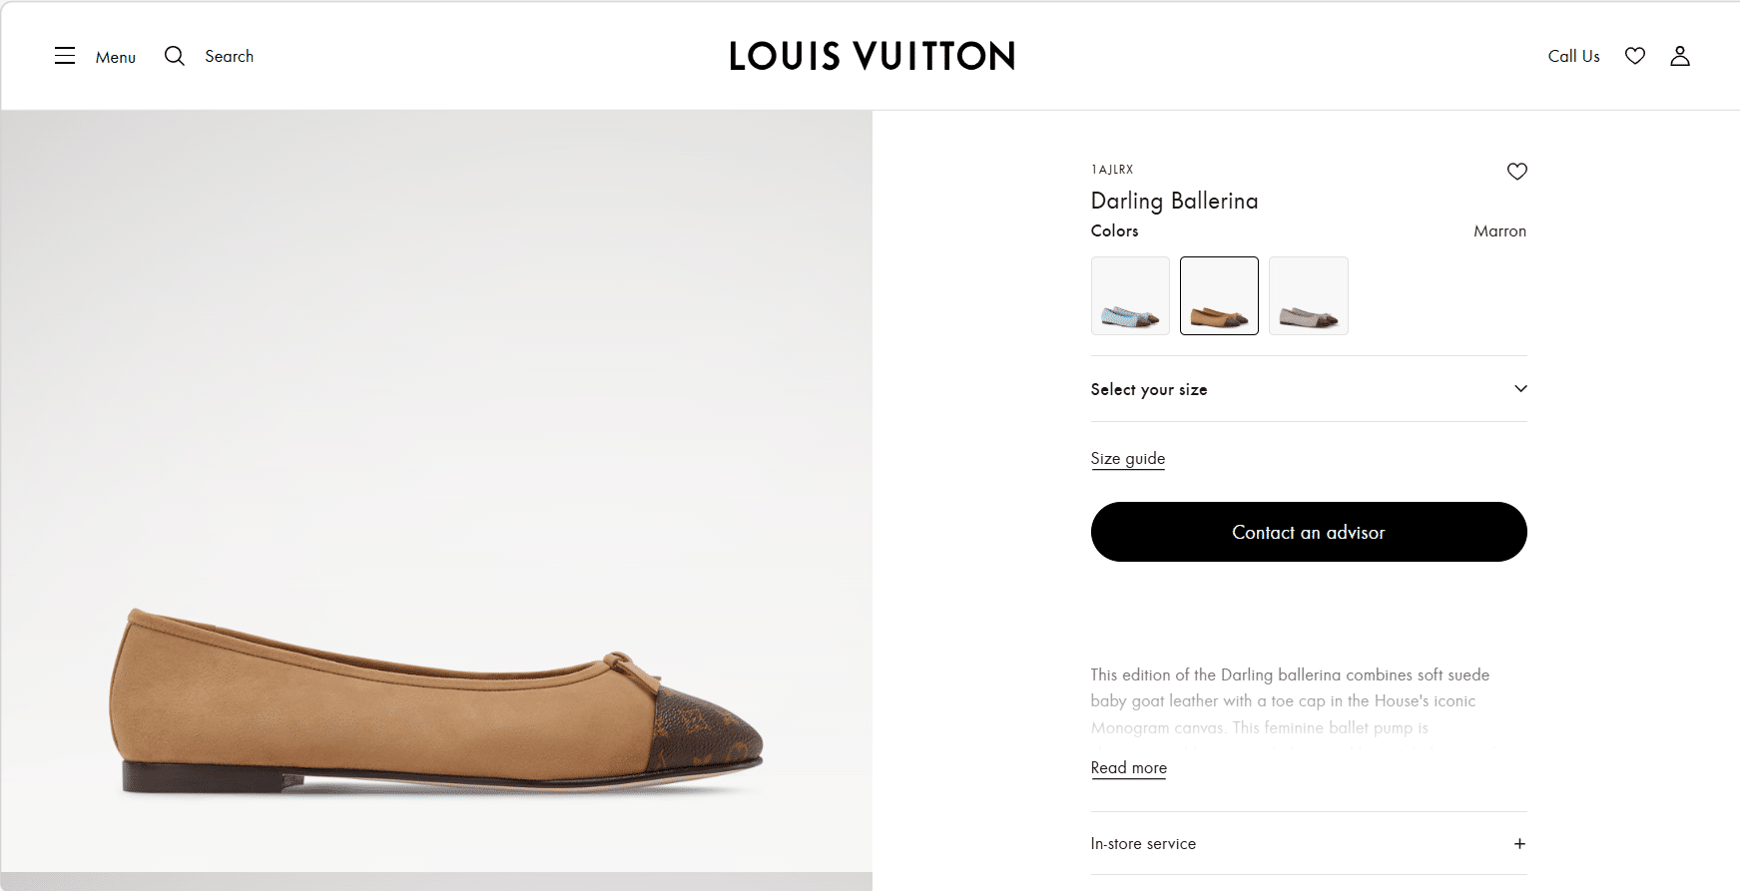
Task: Open the account profile icon
Action: click(x=1680, y=56)
